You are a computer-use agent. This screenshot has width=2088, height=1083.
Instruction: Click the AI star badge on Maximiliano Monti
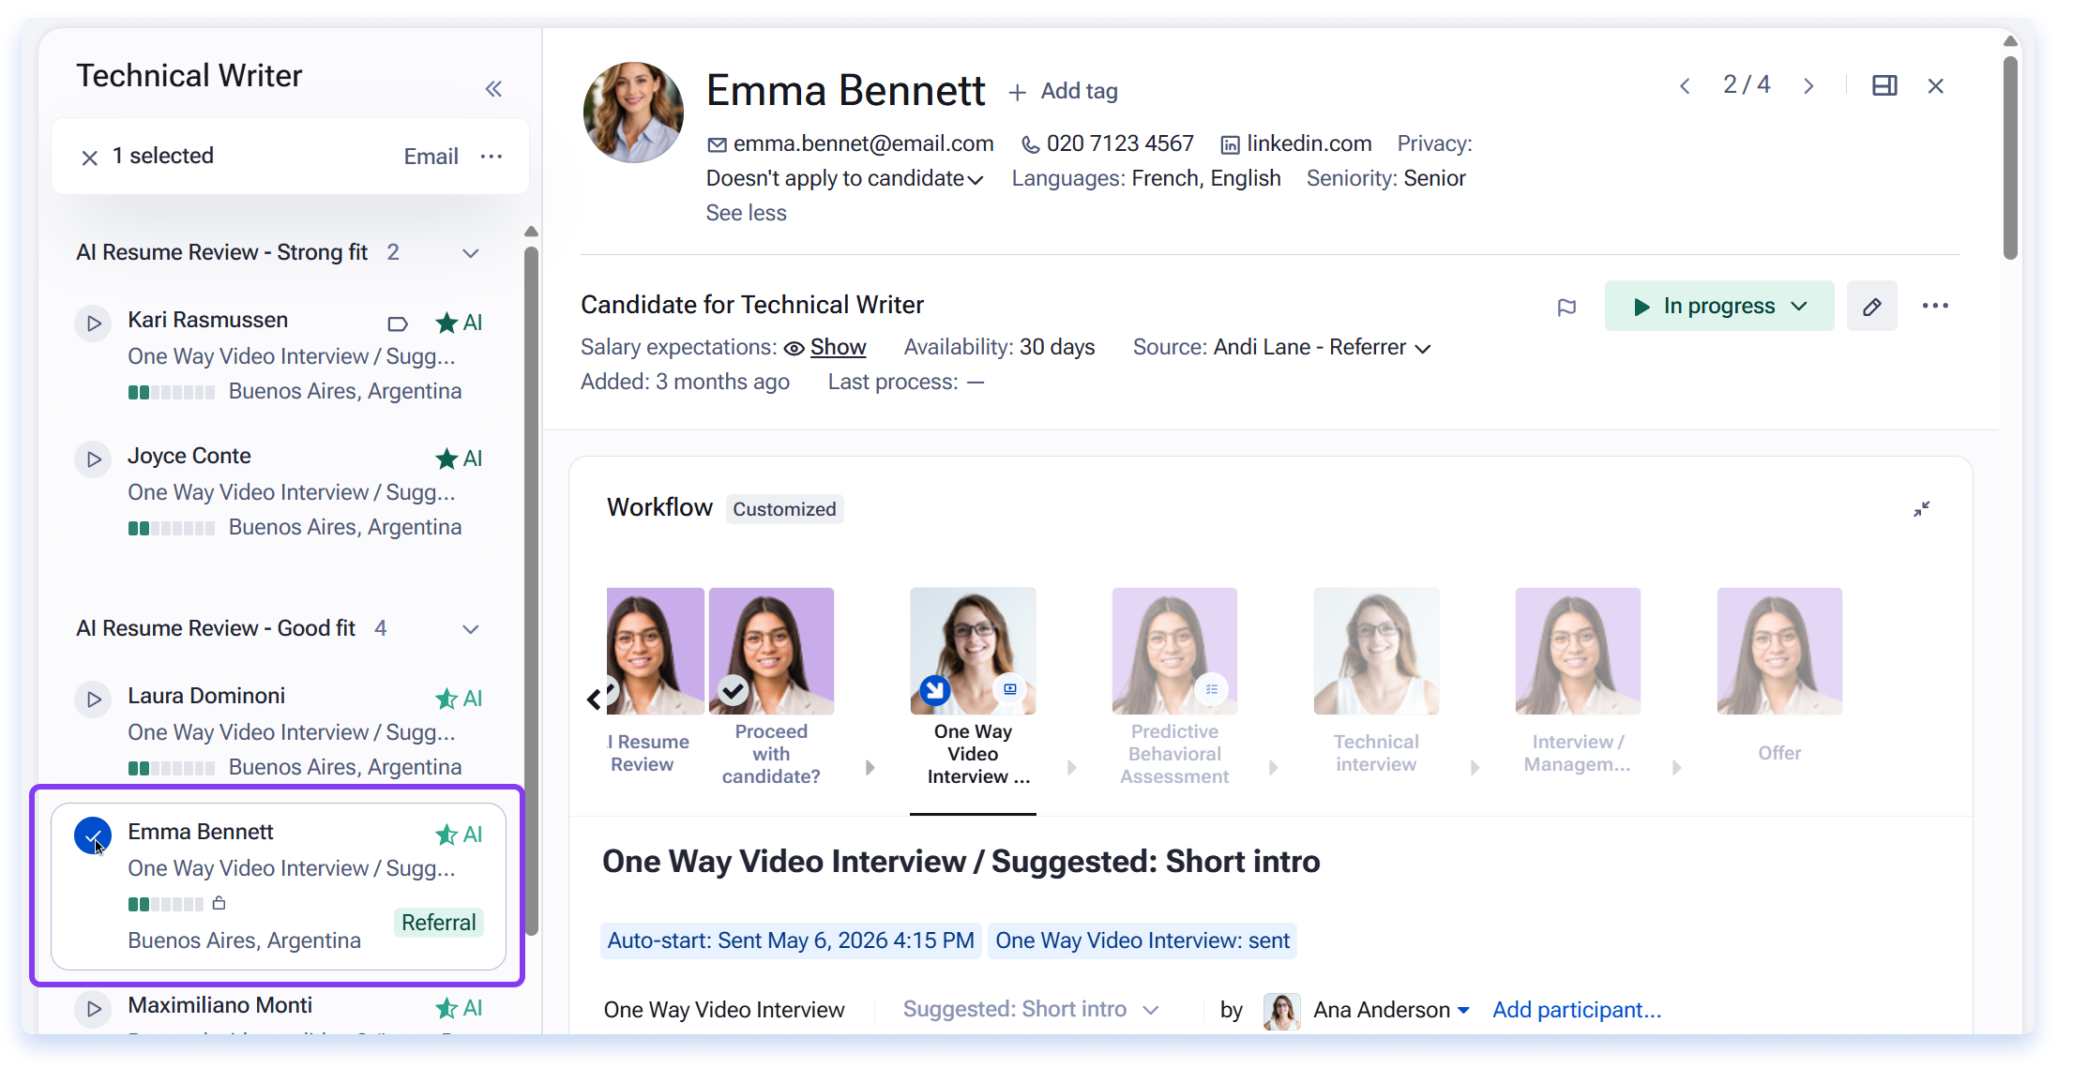point(459,1008)
